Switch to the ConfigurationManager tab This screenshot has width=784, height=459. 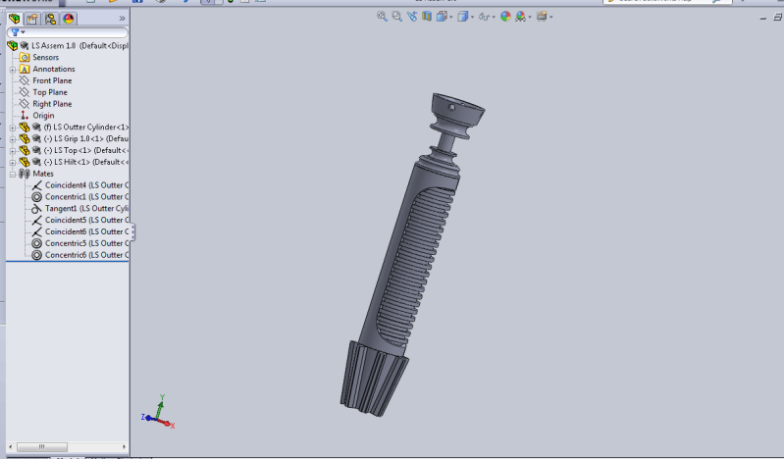[x=50, y=19]
